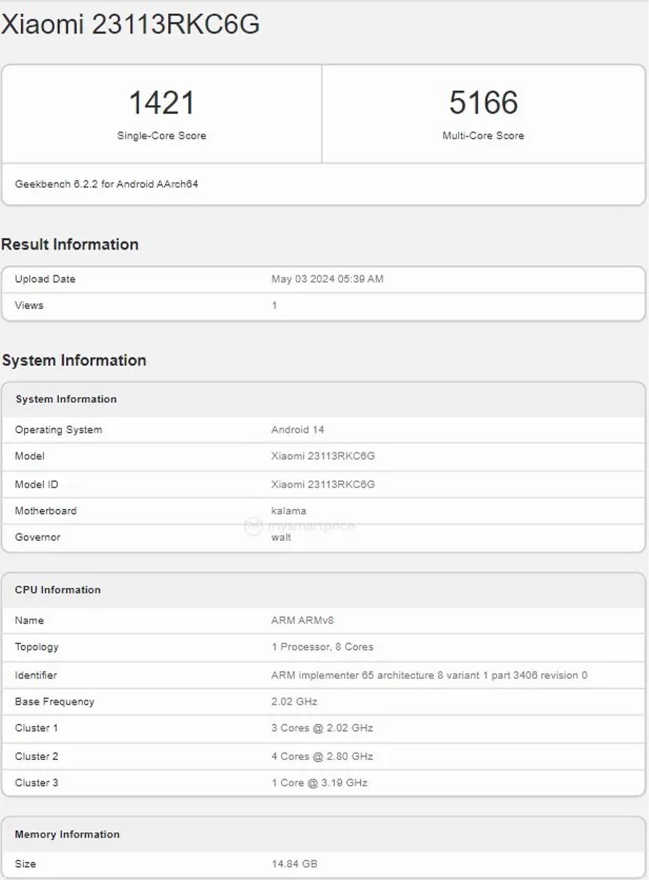
Task: Click the Cluster 2 row label
Action: [37, 756]
